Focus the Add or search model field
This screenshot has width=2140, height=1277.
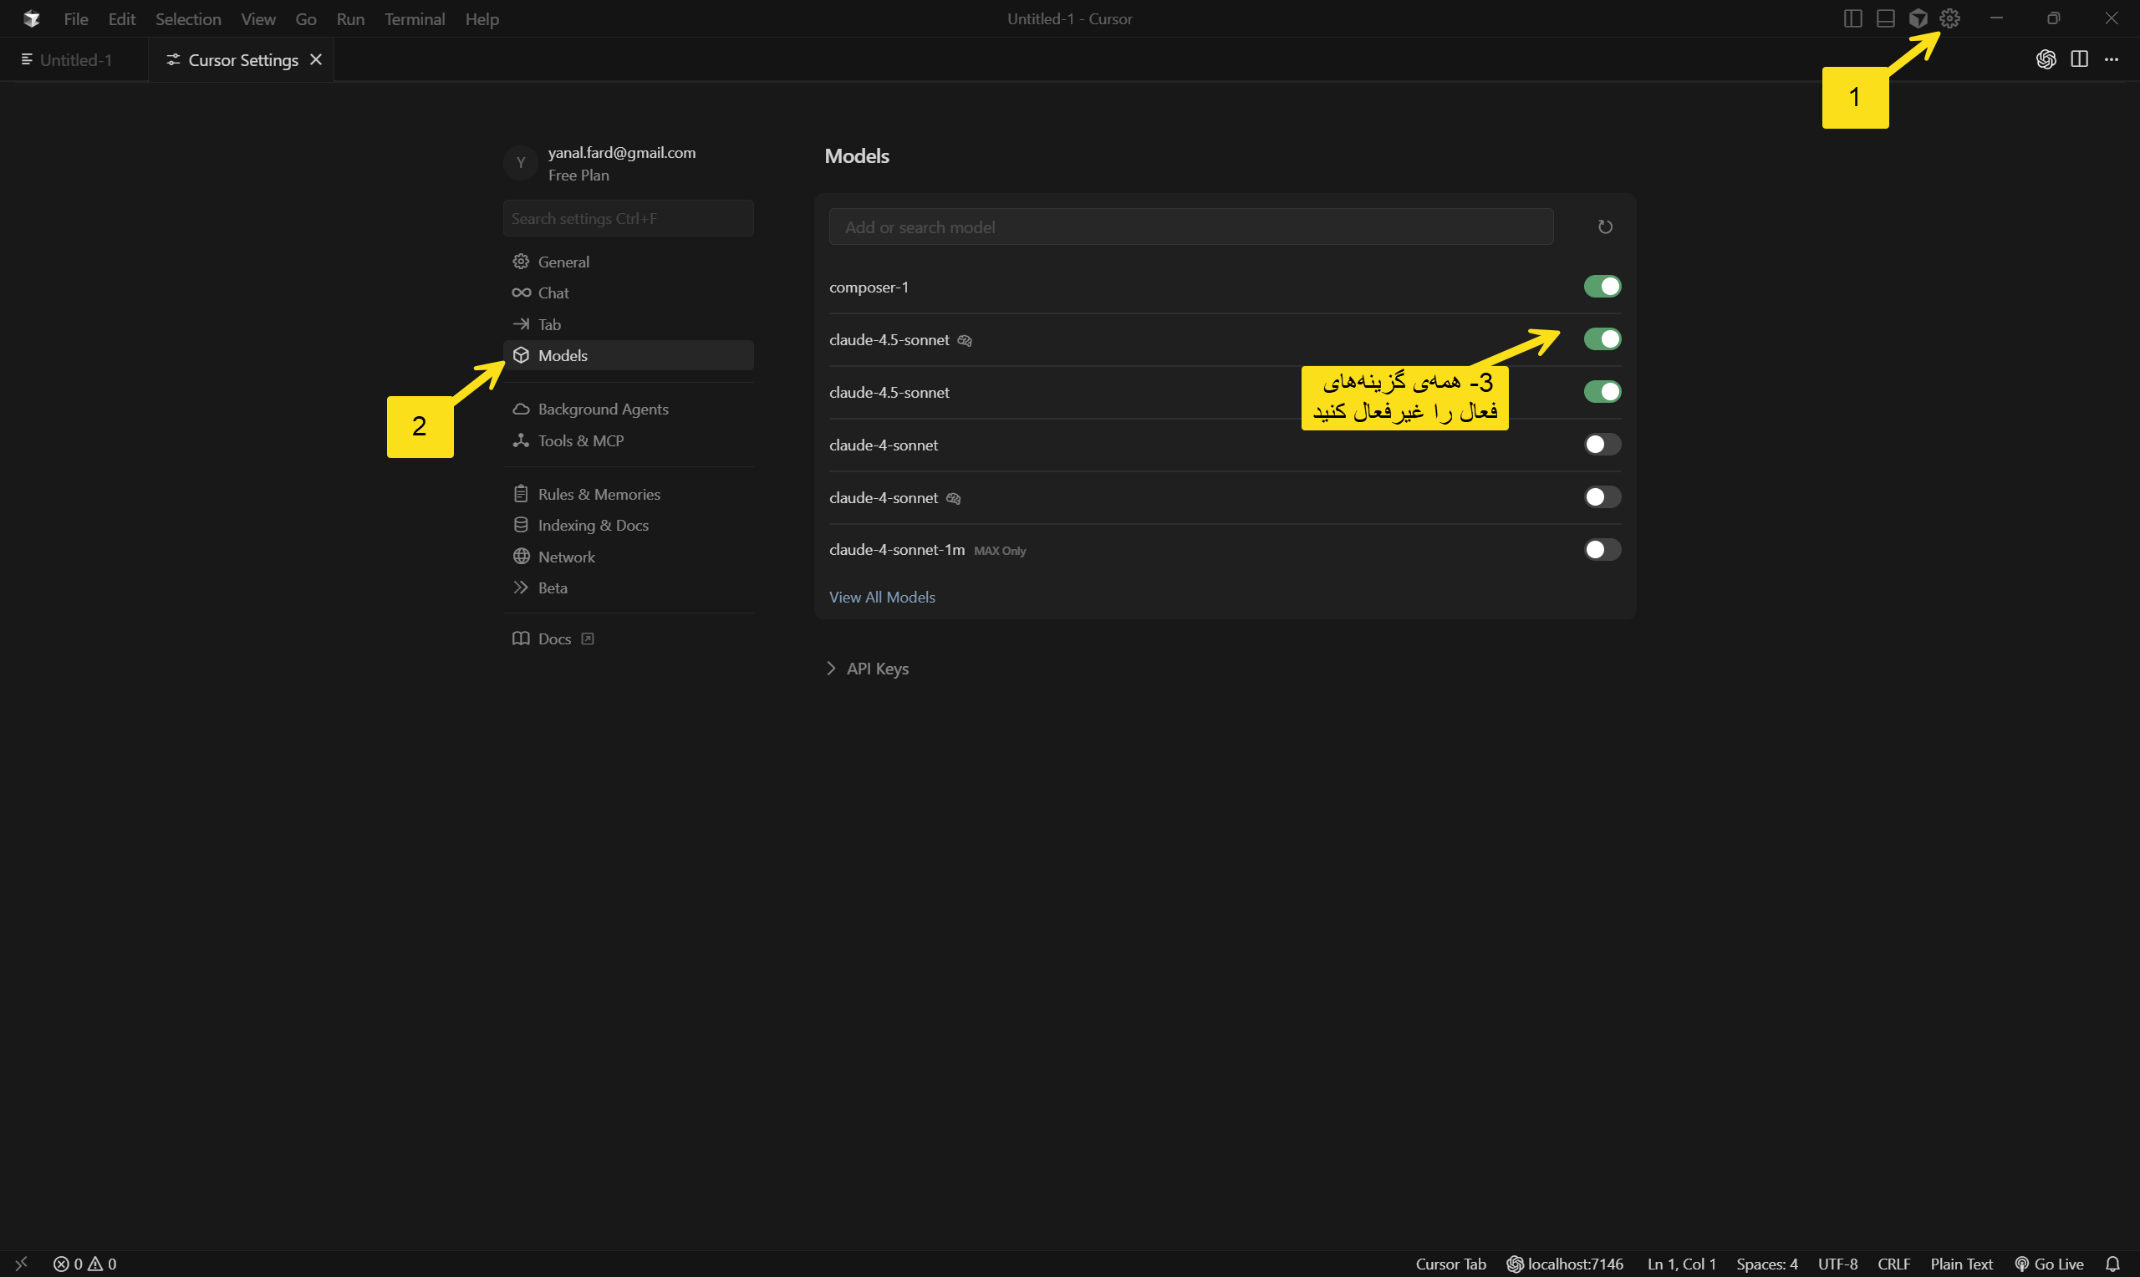pyautogui.click(x=1191, y=227)
